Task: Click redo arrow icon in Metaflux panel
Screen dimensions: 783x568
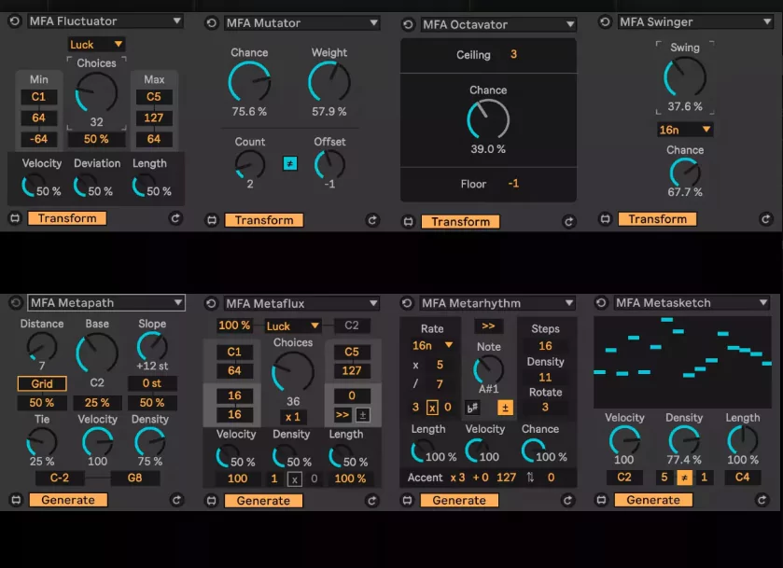Action: pos(372,501)
